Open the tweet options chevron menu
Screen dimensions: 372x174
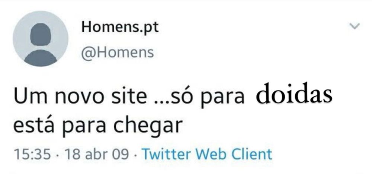click(x=355, y=26)
